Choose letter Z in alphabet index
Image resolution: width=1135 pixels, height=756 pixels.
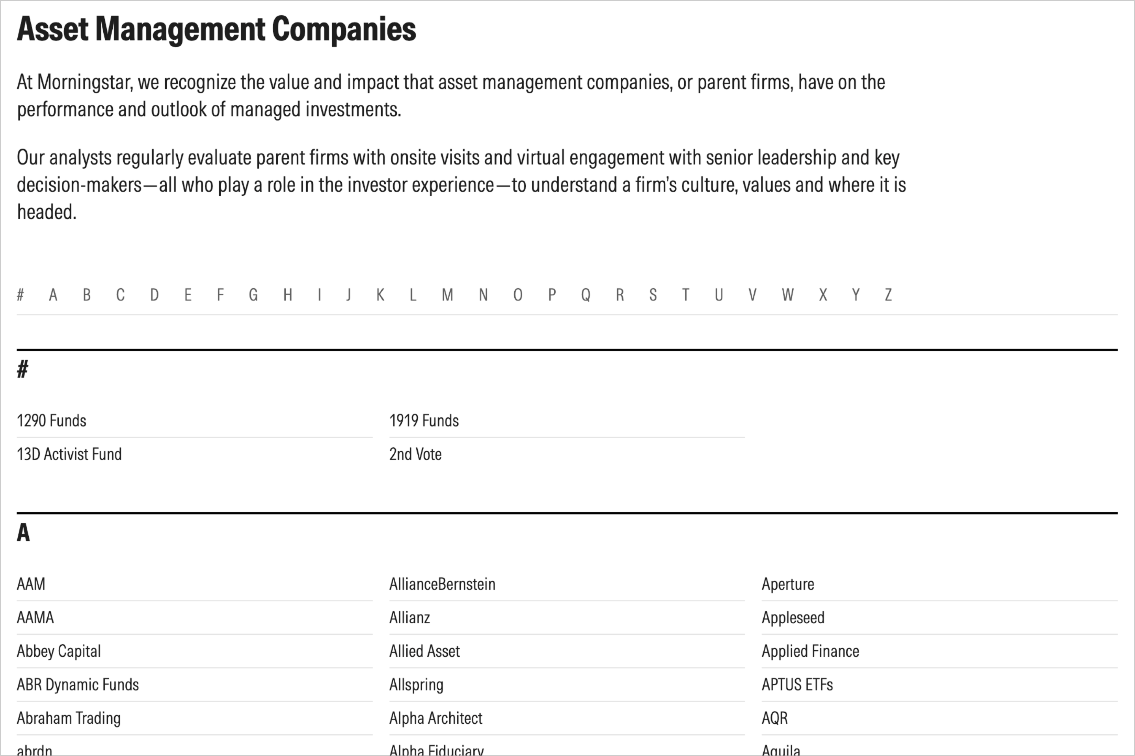coord(888,295)
